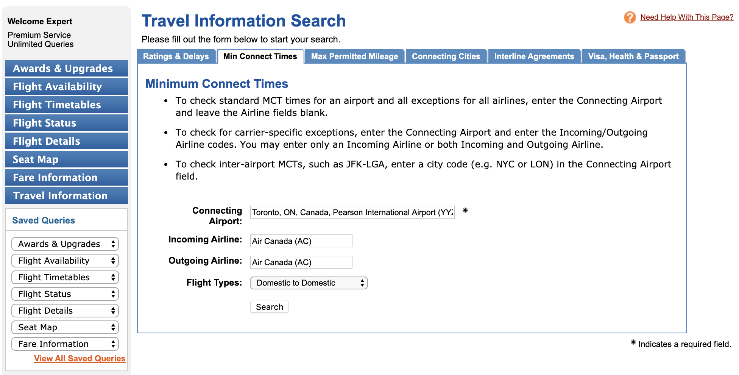The width and height of the screenshot is (739, 375).
Task: Go to the Interline Agreements tab
Action: tap(534, 56)
